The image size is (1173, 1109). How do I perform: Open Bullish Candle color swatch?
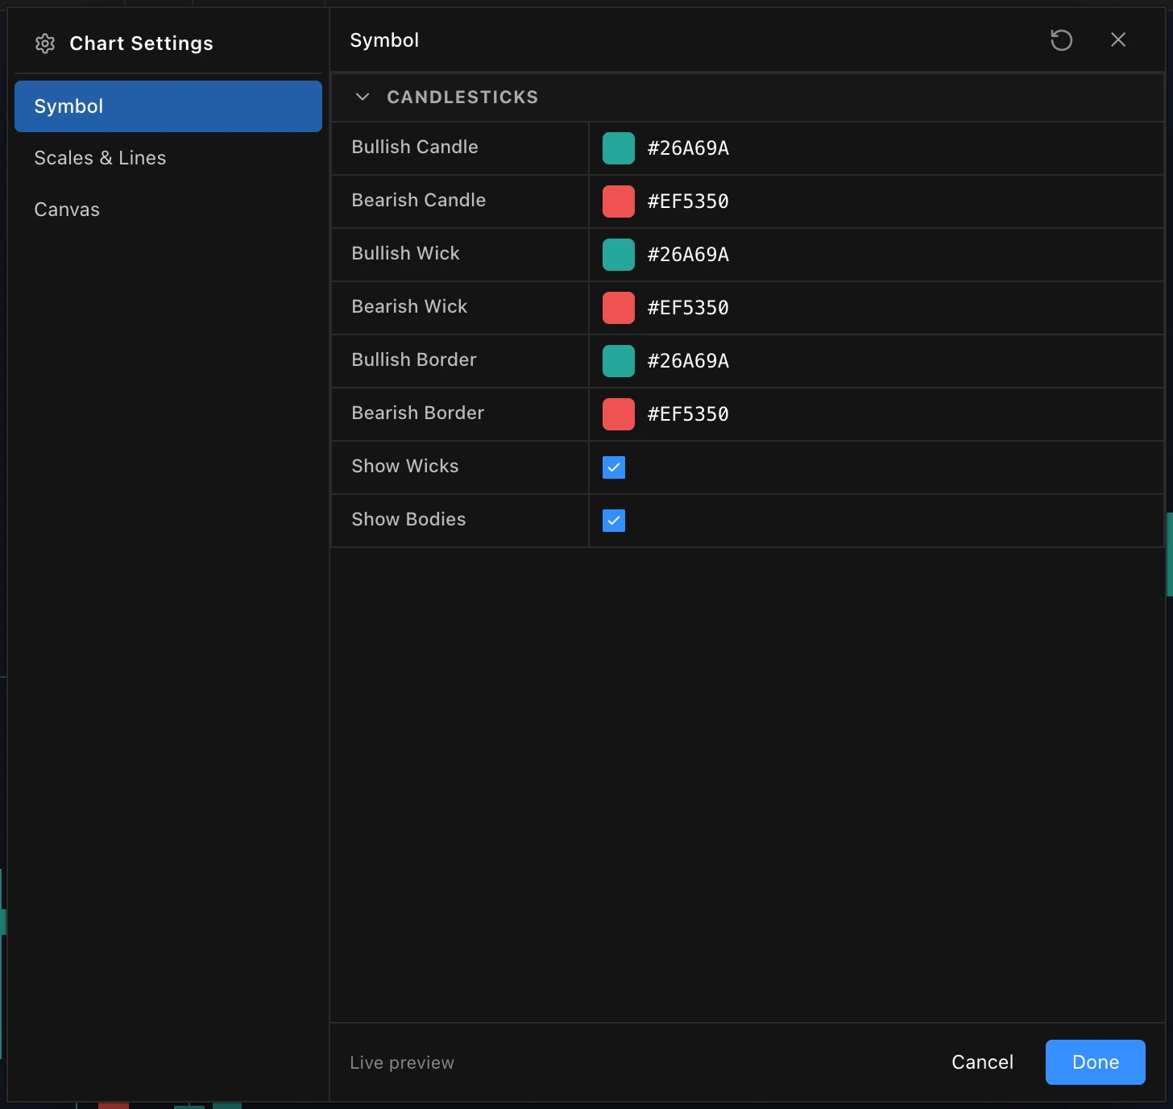[x=619, y=148]
